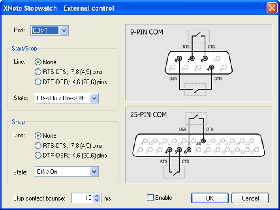Viewport: 280px width, 210px height.
Task: Open Start/Stop State dropdown arrow
Action: click(x=94, y=98)
